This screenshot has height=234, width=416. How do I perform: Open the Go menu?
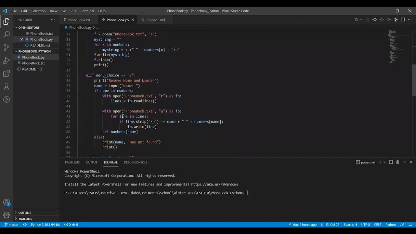tap(64, 11)
